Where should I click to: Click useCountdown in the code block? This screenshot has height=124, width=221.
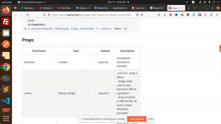click(x=40, y=29)
